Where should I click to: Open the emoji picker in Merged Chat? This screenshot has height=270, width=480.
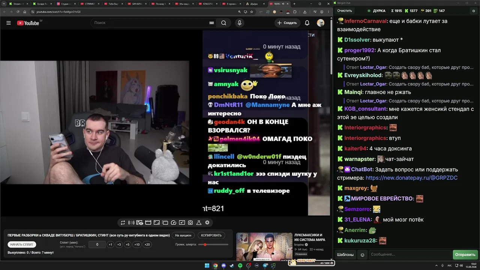tap(362, 255)
